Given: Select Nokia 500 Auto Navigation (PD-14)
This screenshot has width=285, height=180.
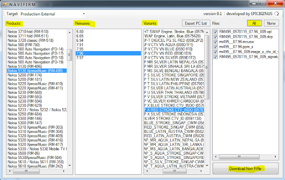Looking at the screenshot, I should 37,49.
